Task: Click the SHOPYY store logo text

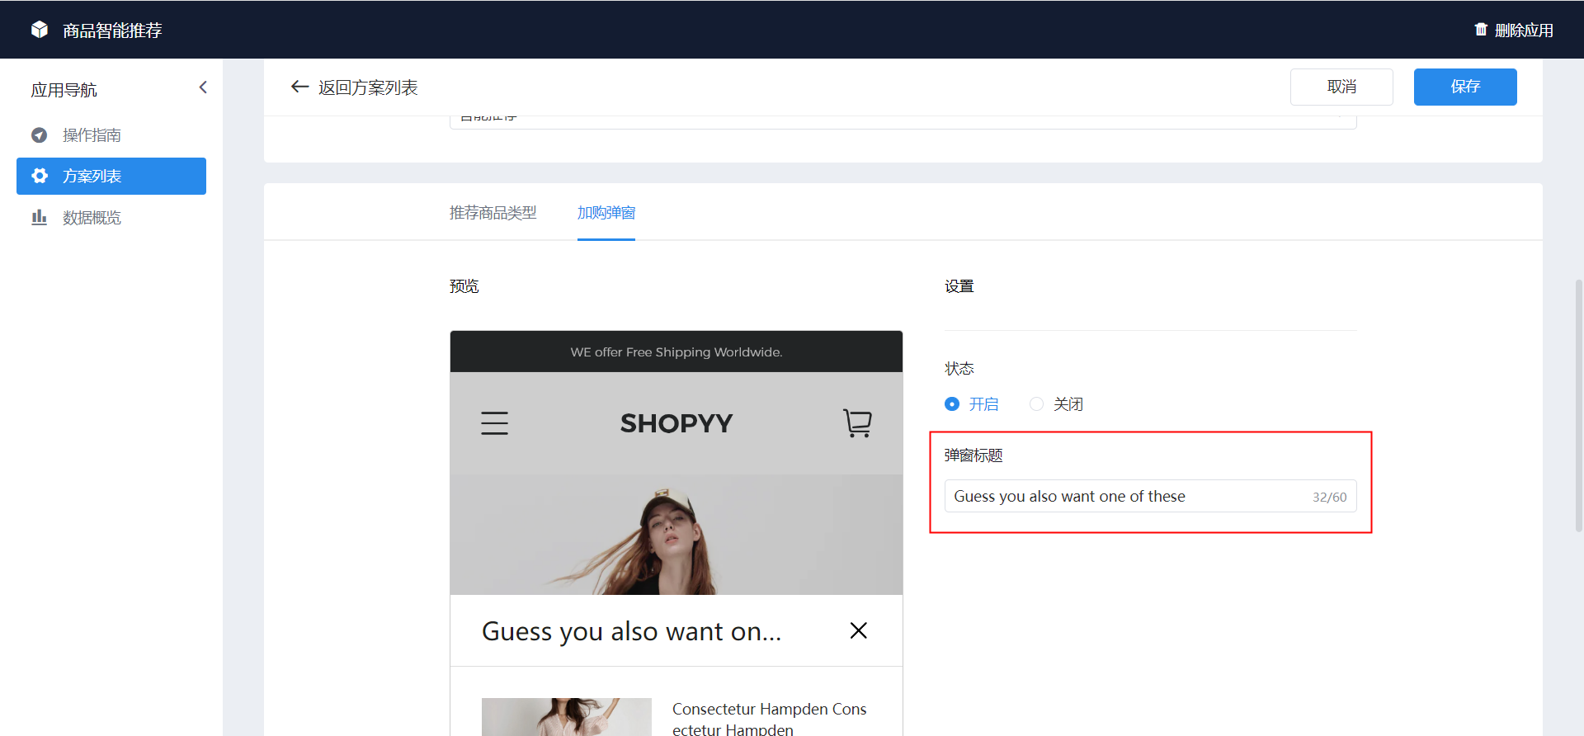Action: coord(676,423)
